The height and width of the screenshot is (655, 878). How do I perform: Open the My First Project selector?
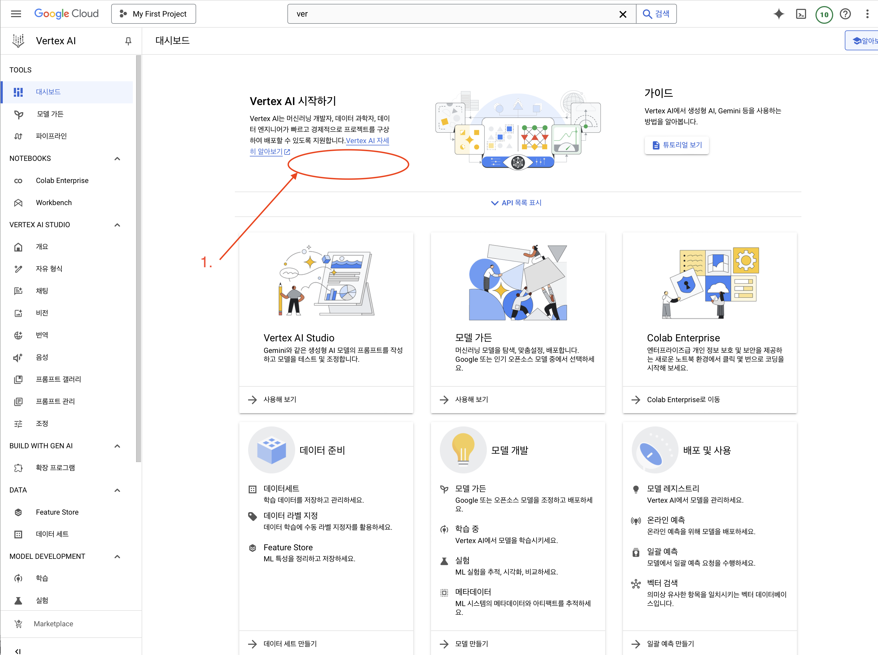(154, 14)
